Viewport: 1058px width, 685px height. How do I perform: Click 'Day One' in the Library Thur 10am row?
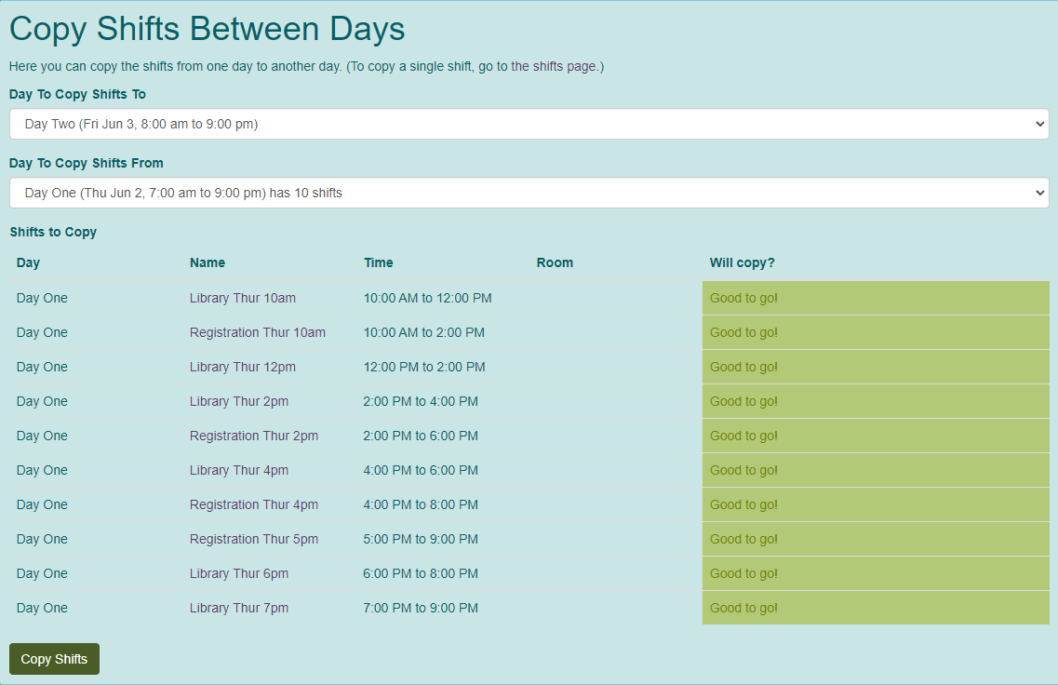click(42, 299)
